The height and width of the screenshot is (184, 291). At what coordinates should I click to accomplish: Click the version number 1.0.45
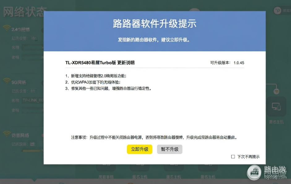[239, 63]
